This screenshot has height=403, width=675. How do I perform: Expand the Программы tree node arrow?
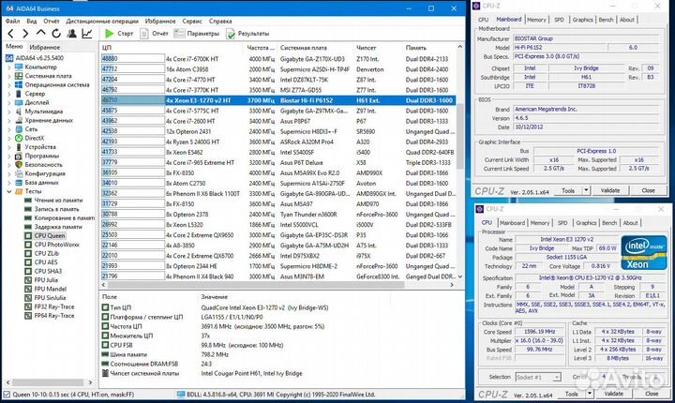9,156
